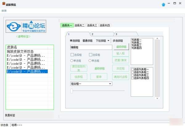The image size is (185, 127).
Task: Tick 选择列表框三 in the check list
Action: 133,75
